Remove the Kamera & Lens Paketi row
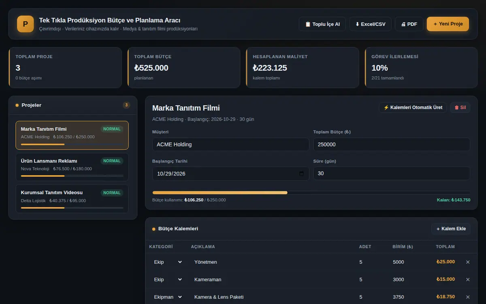The height and width of the screenshot is (304, 486). [468, 297]
